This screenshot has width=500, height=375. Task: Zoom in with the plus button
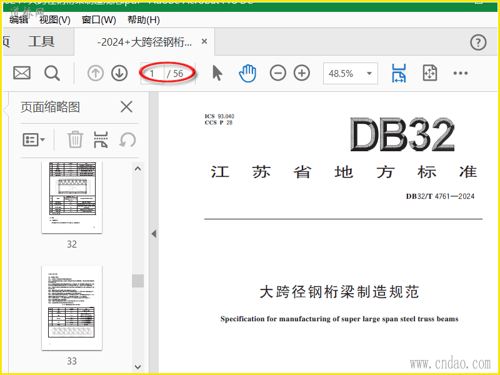(302, 73)
